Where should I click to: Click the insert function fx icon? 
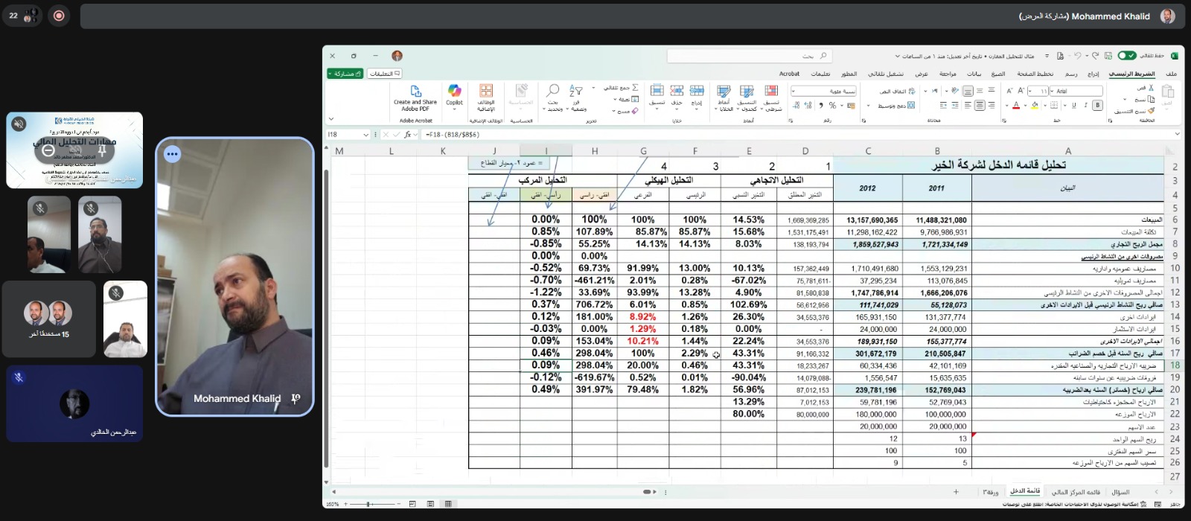(x=407, y=135)
